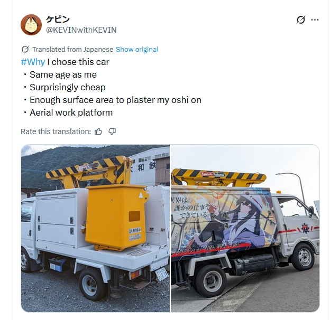
Task: Click the 'I chose this car' text
Action: 78,62
